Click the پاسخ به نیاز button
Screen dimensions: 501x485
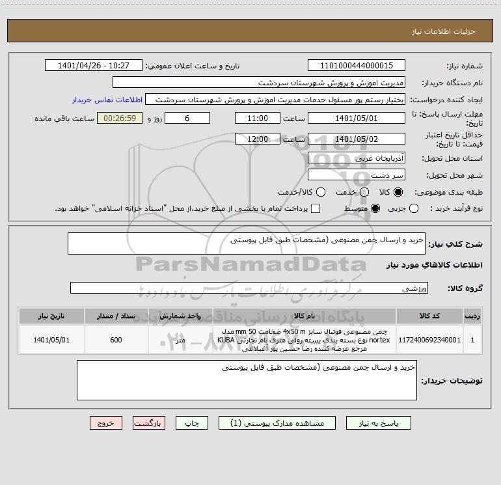click(x=378, y=423)
